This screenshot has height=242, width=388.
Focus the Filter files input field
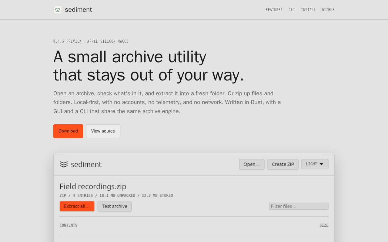pyautogui.click(x=299, y=206)
